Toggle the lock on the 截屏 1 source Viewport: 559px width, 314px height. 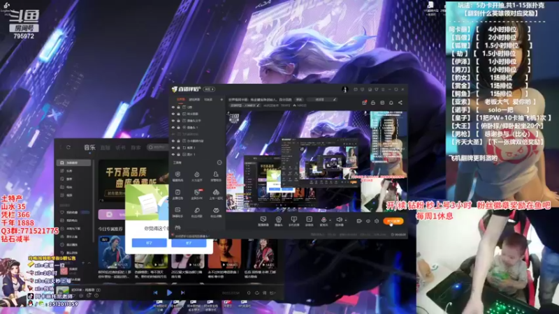click(x=179, y=148)
